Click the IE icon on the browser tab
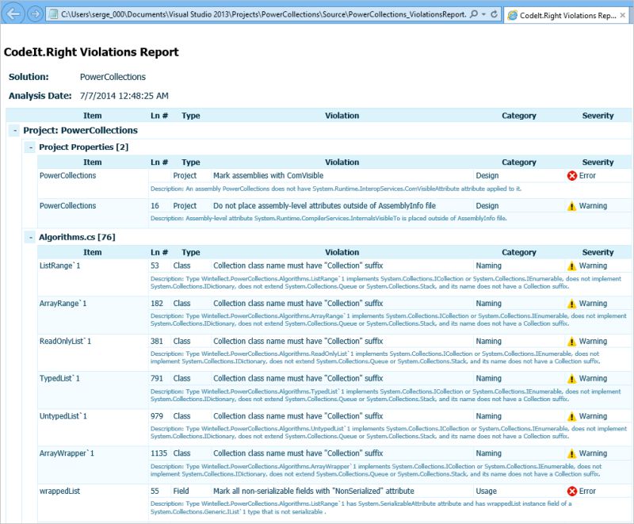Screen dimensions: 634x524 point(512,15)
